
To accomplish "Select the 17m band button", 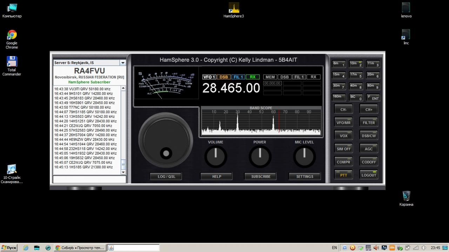I will (x=356, y=75).
